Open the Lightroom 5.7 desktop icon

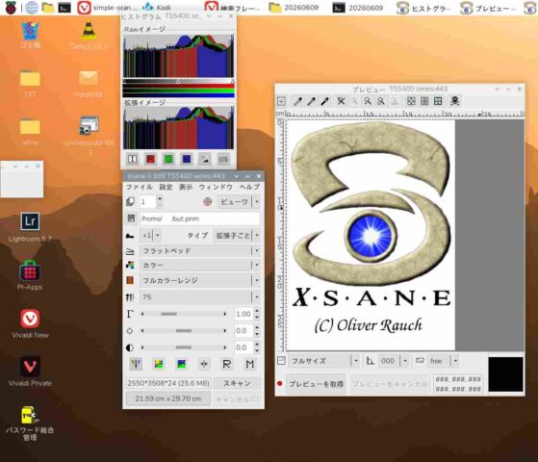(30, 226)
